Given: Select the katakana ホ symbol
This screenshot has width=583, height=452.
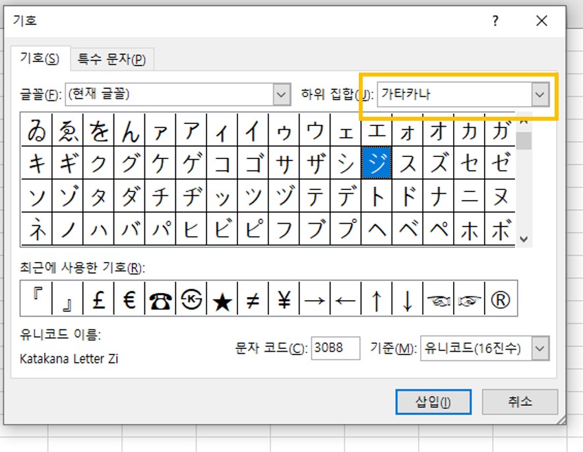Looking at the screenshot, I should point(469,229).
